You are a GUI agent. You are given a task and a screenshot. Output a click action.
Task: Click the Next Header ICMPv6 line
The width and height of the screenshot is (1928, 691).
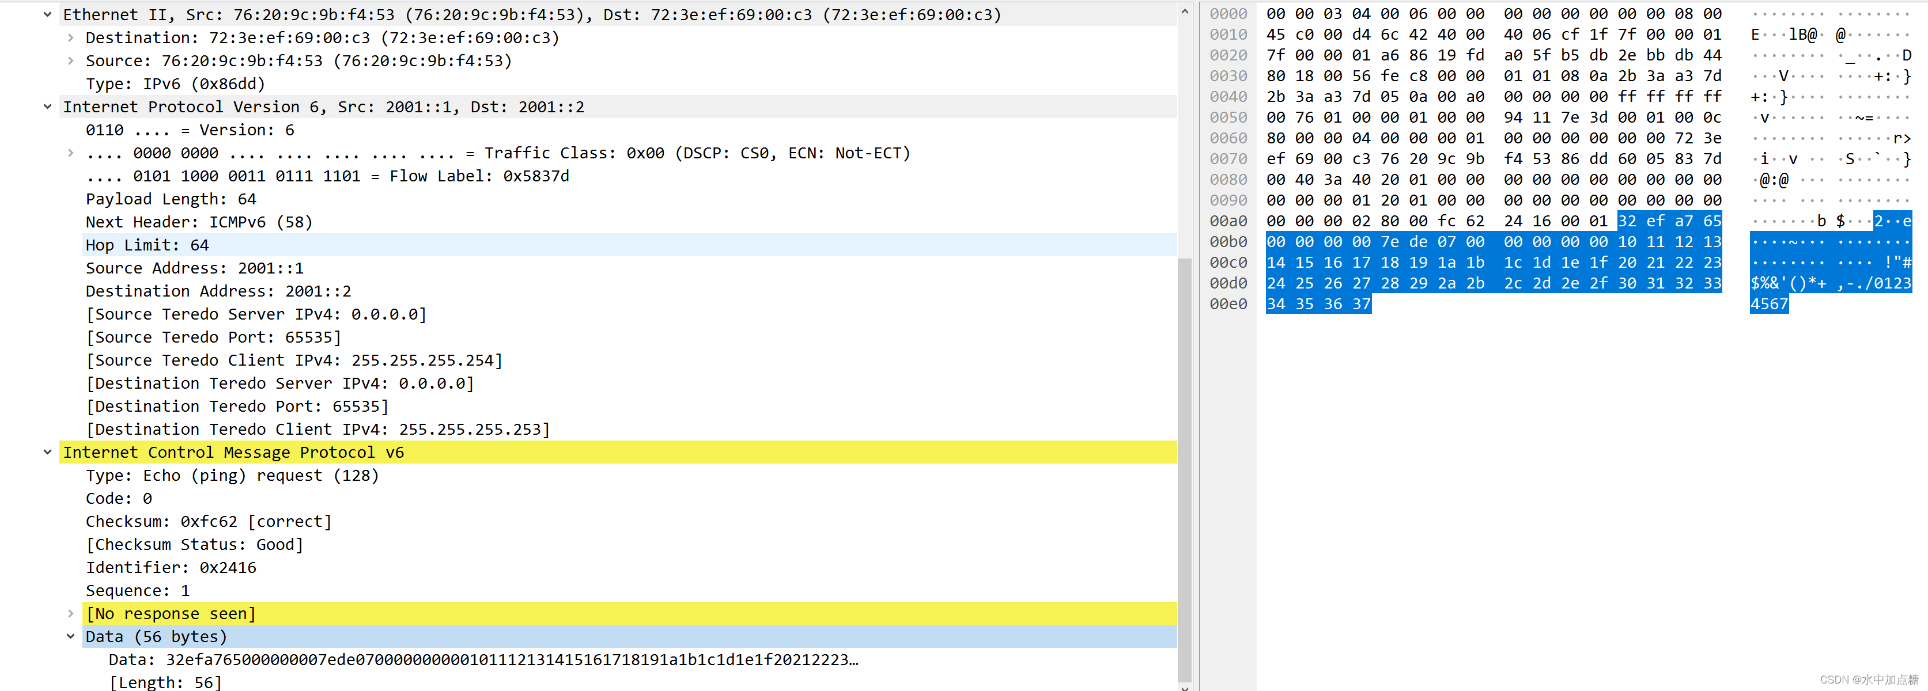point(198,222)
